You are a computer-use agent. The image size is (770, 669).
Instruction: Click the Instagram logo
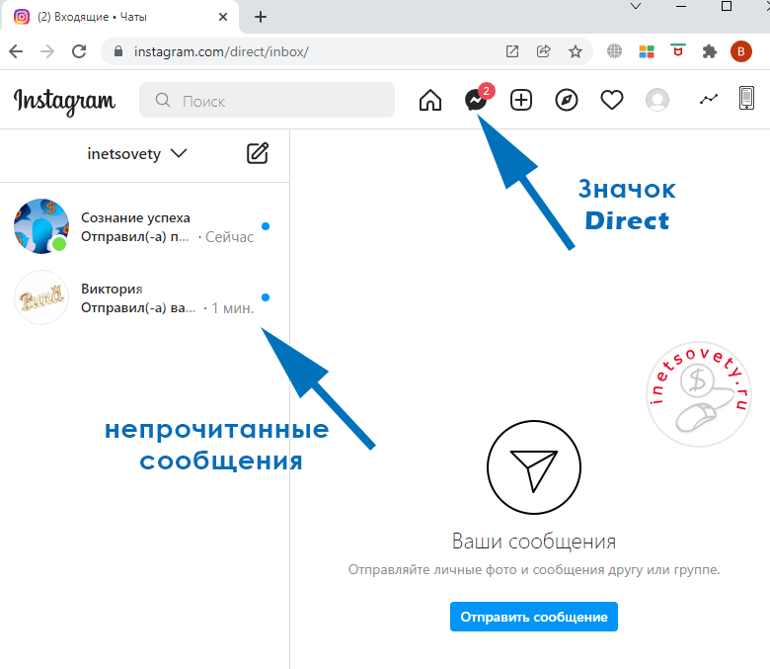click(x=64, y=101)
